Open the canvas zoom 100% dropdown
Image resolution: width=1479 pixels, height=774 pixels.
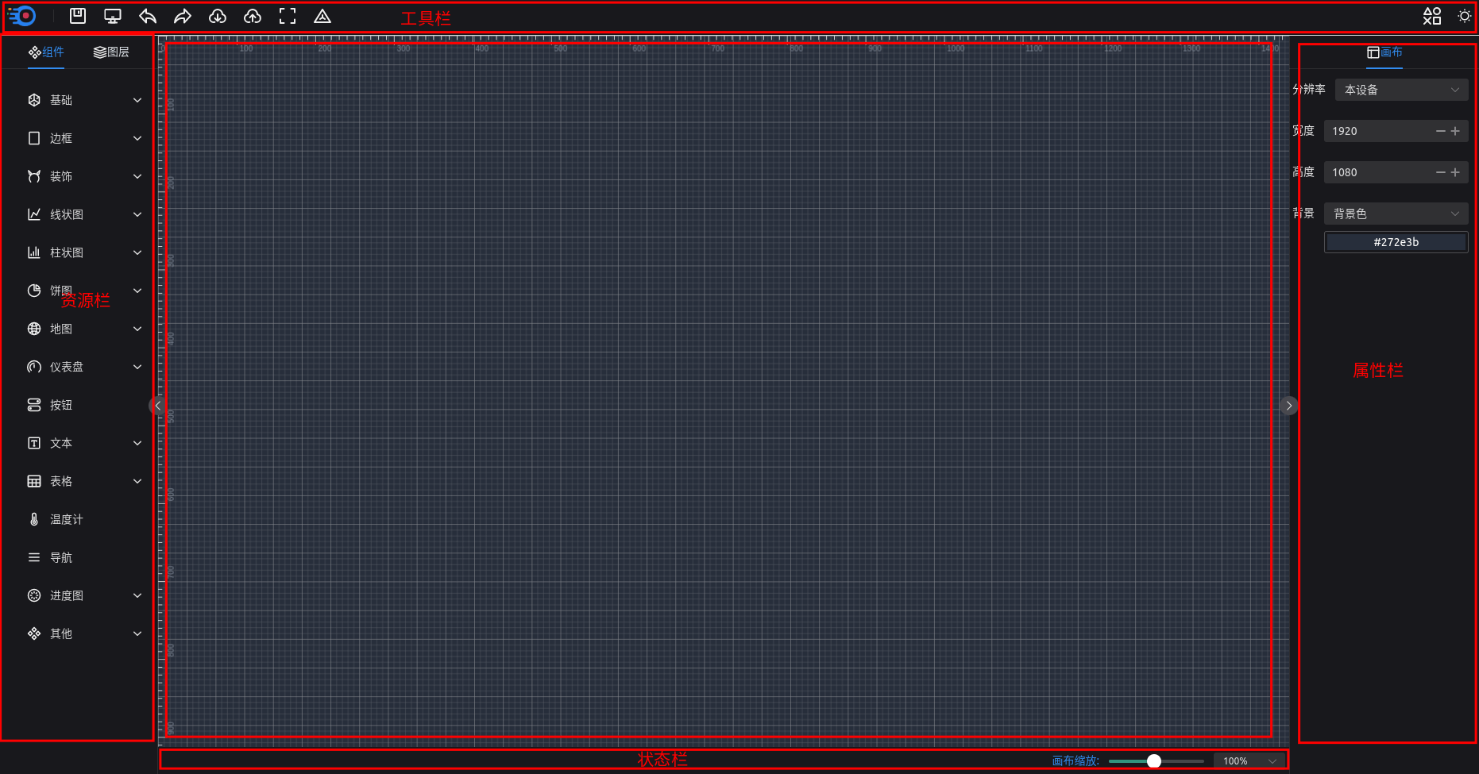1250,761
